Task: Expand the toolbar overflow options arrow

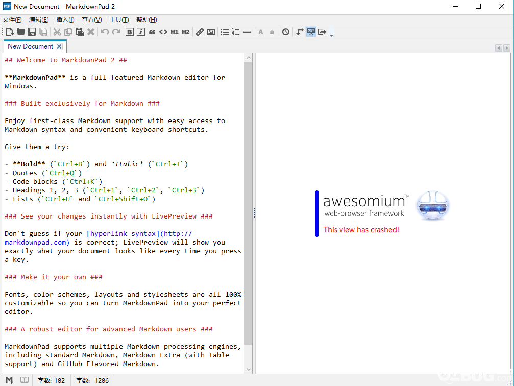Action: (331, 34)
